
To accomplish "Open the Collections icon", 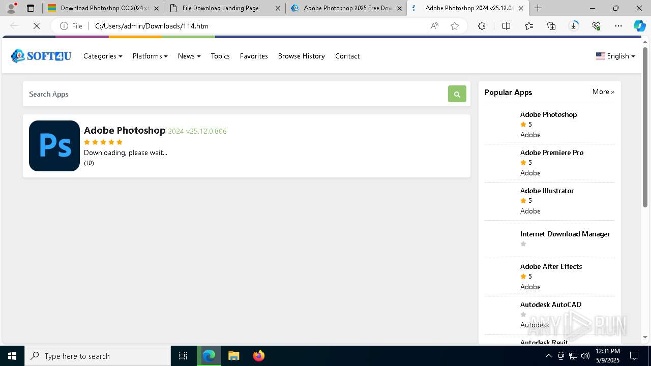I will [551, 26].
